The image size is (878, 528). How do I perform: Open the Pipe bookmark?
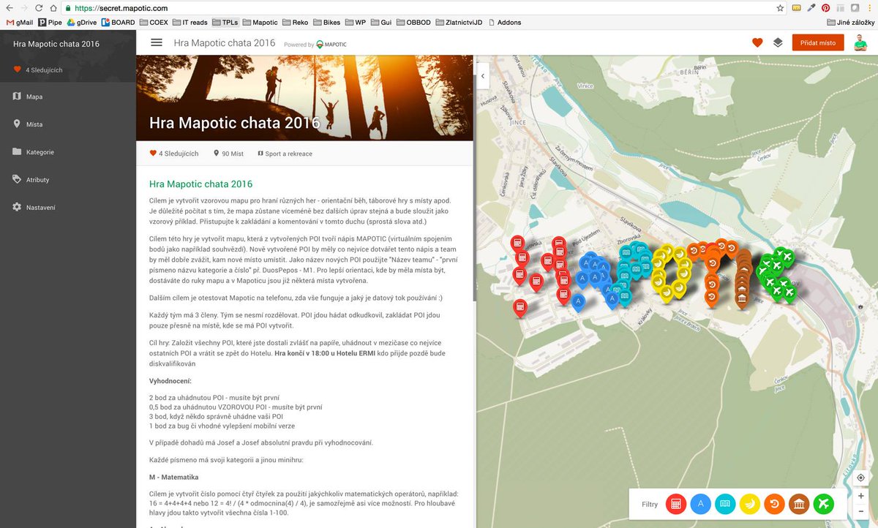coord(50,22)
